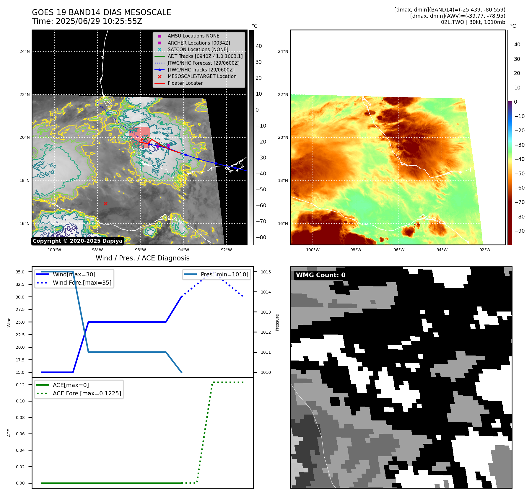Click the '92°W' longitude label under the color AWV map
The image size is (532, 499).
485,250
